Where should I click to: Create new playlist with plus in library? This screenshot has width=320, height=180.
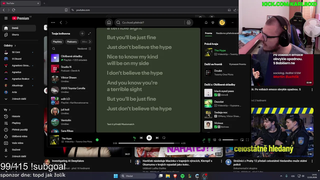tap(82, 33)
